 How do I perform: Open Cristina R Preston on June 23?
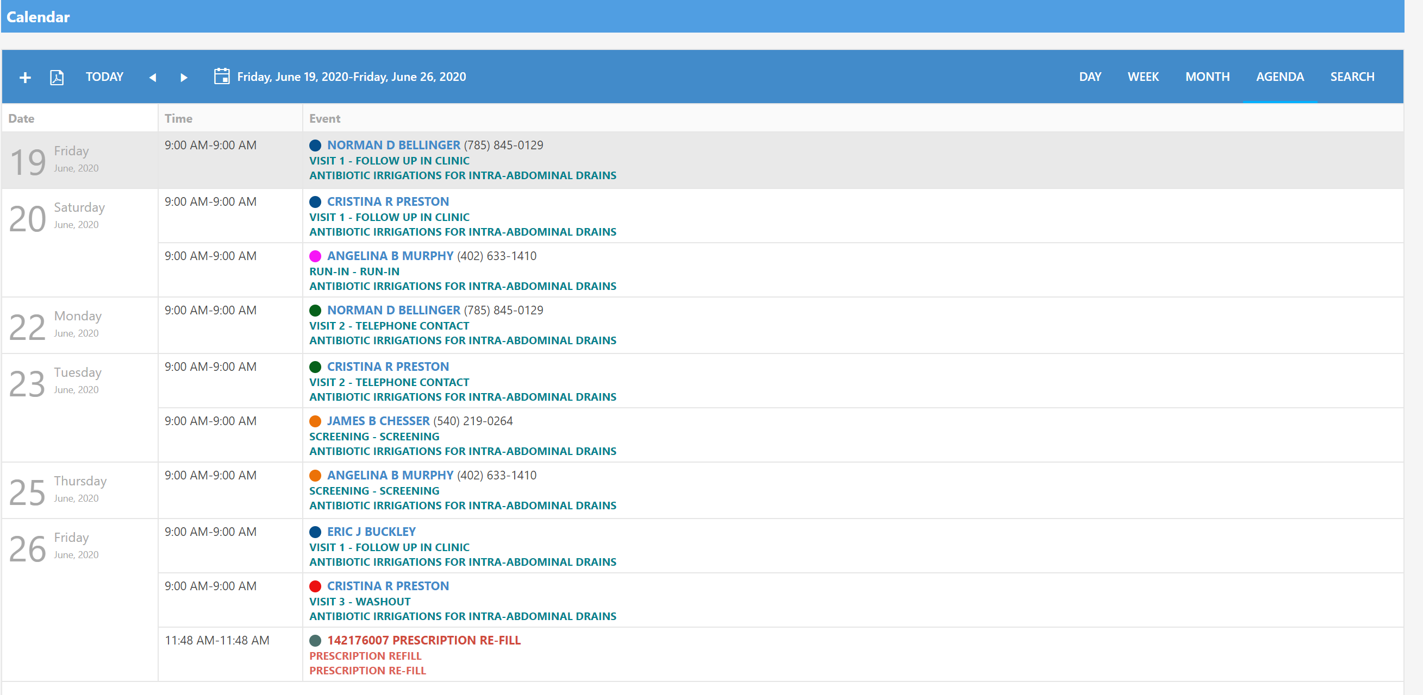click(388, 367)
